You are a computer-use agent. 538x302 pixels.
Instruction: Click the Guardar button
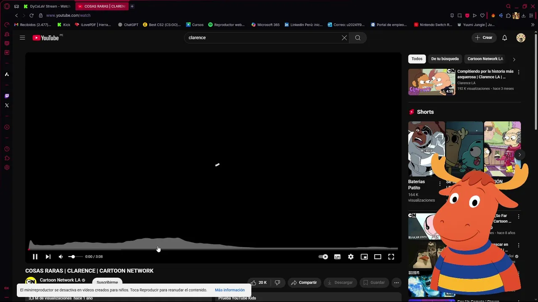(374, 283)
